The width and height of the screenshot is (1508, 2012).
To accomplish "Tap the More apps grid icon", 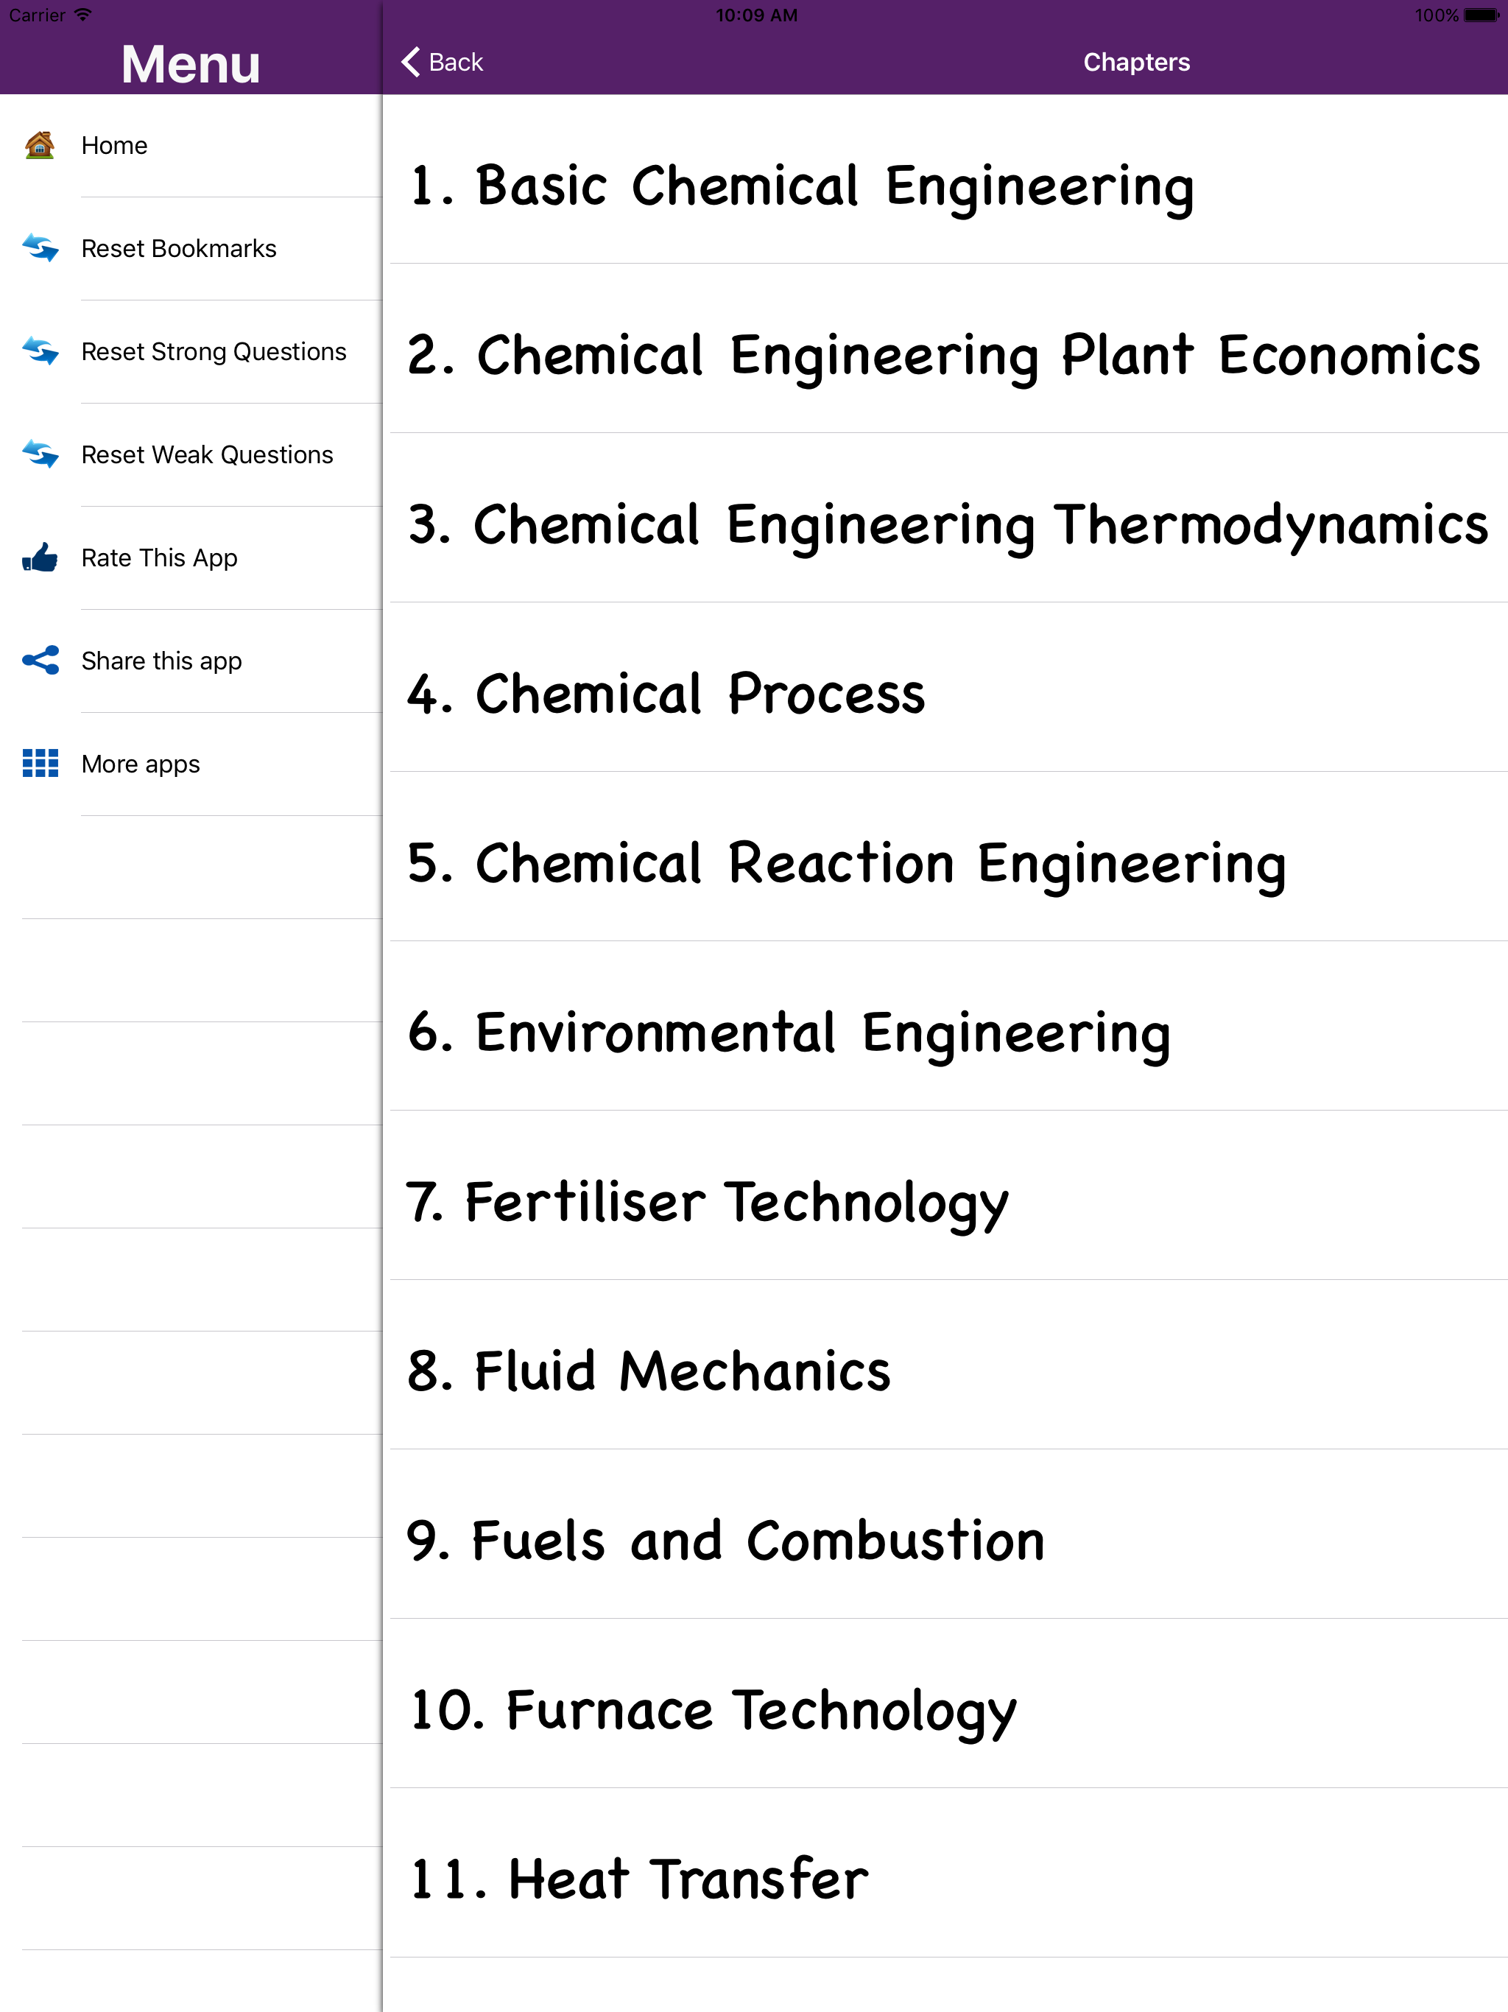I will tap(40, 763).
